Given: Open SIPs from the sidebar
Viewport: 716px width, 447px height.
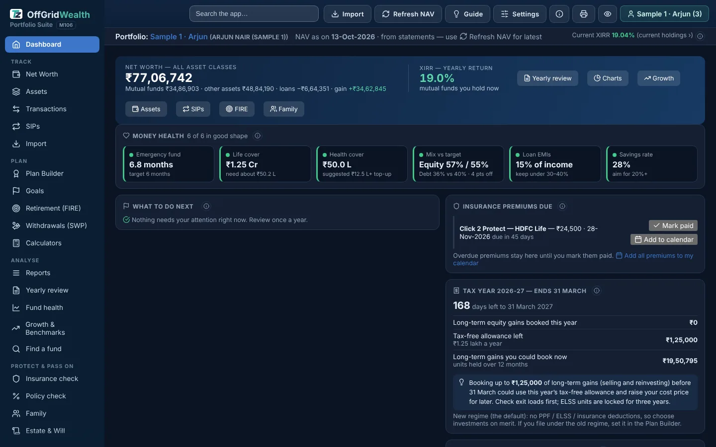Looking at the screenshot, I should [52, 126].
